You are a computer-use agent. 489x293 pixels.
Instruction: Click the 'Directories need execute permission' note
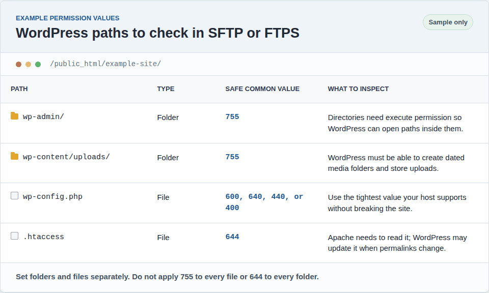(x=395, y=123)
